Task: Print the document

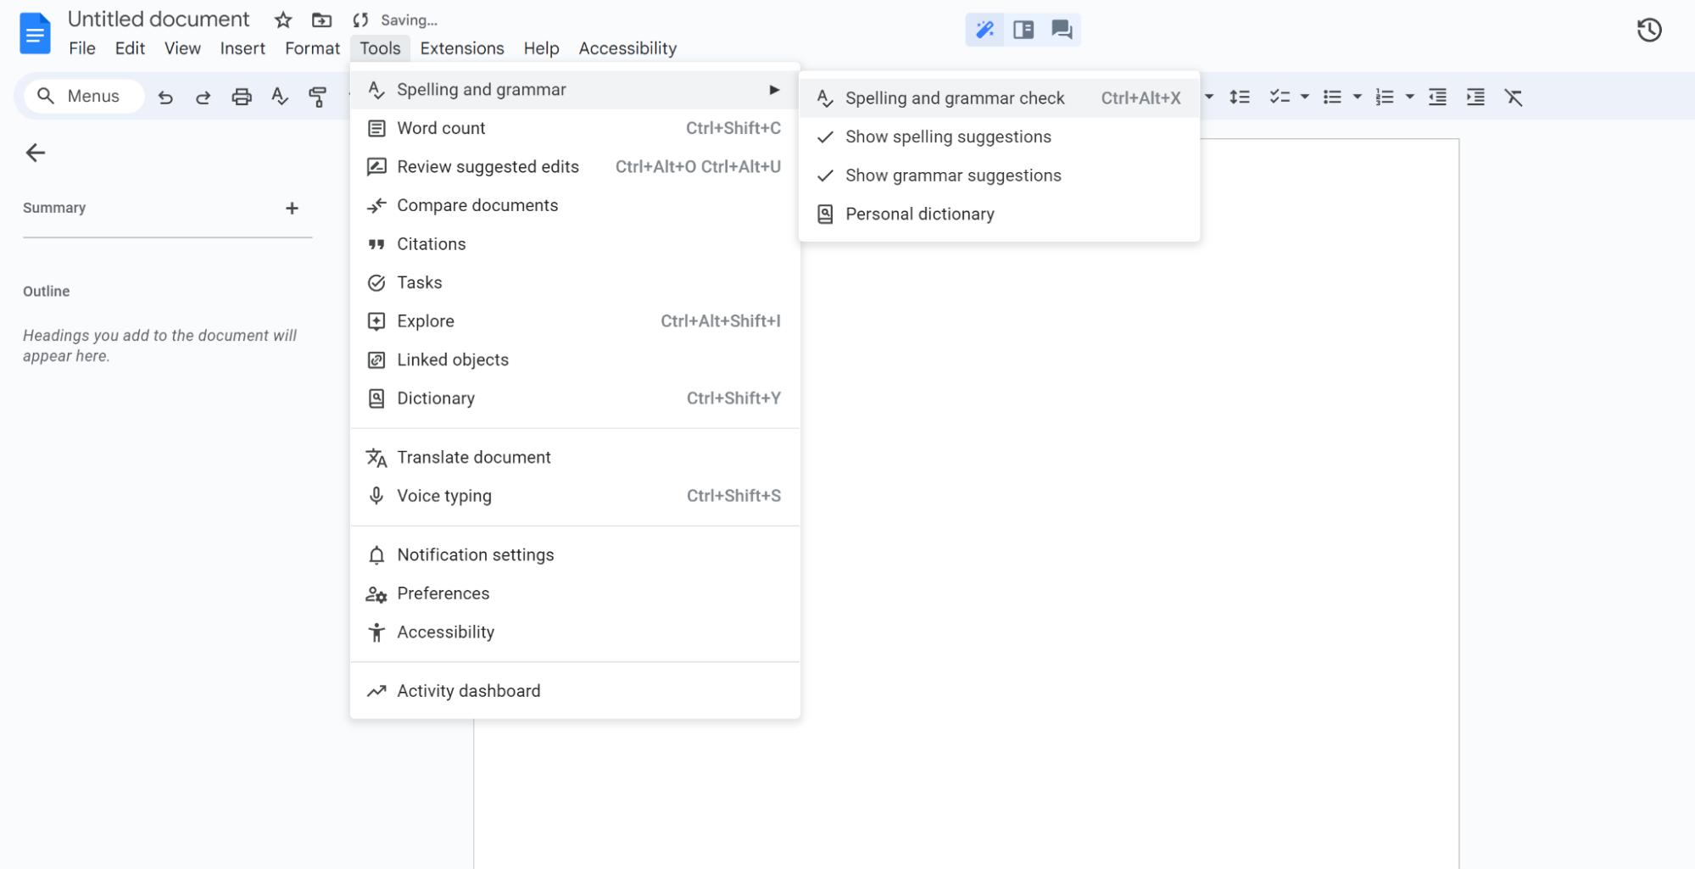Action: 242,97
